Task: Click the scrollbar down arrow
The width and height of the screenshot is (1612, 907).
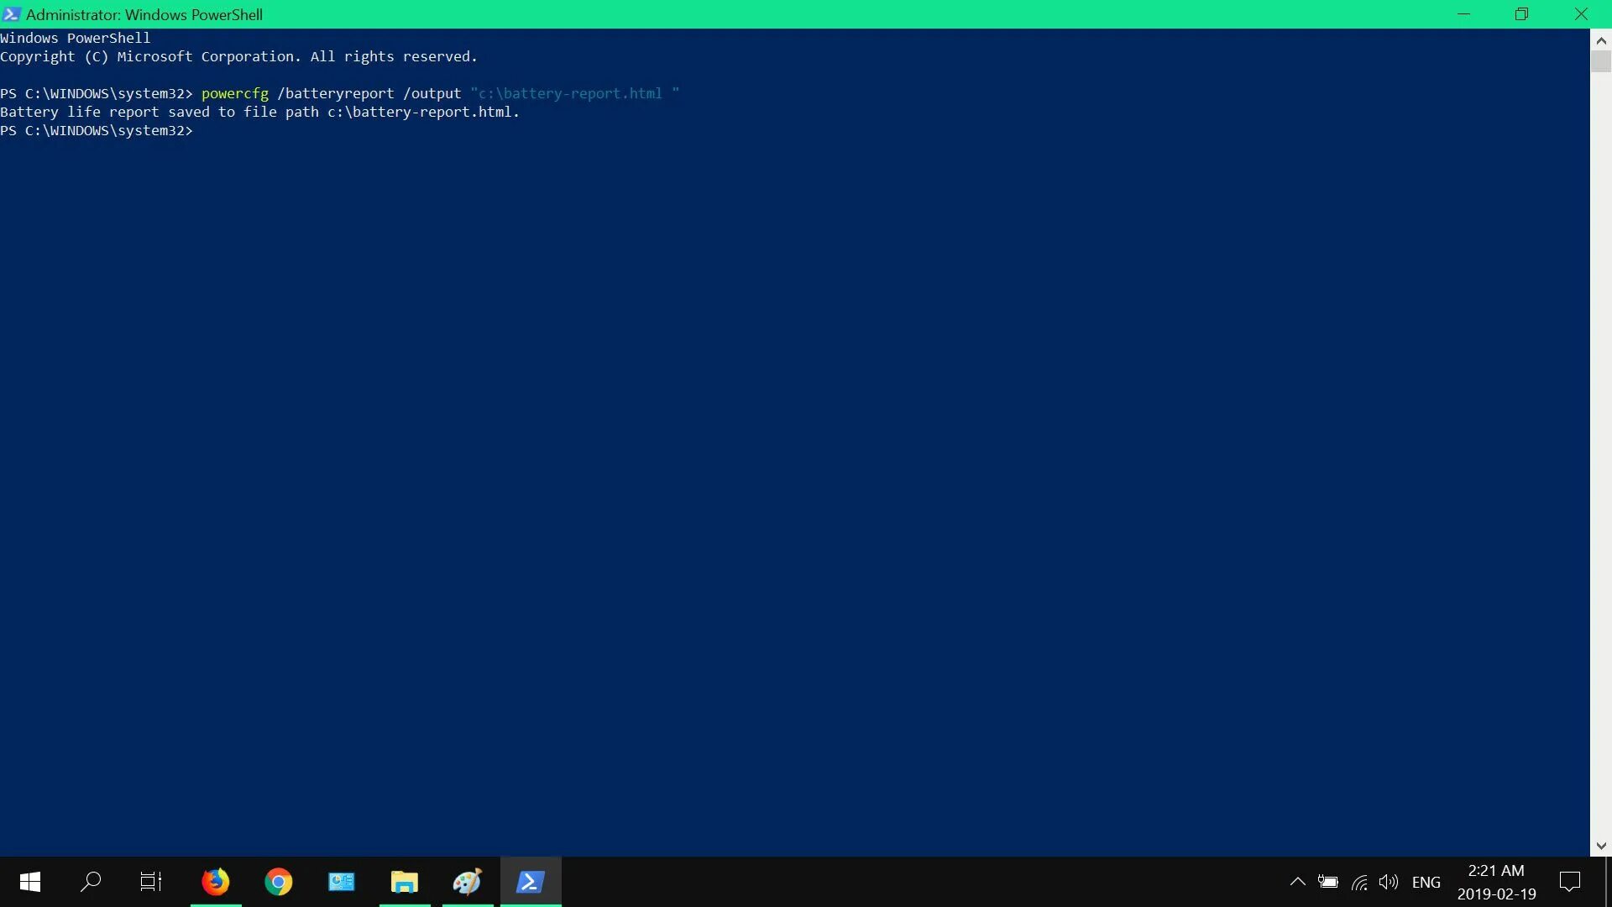Action: (x=1600, y=846)
